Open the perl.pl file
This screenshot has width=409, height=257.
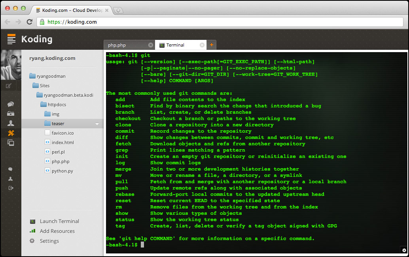click(x=55, y=152)
